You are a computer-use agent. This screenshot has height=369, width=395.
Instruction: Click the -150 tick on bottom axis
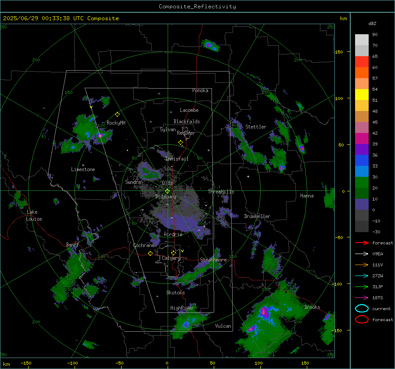click(x=26, y=363)
